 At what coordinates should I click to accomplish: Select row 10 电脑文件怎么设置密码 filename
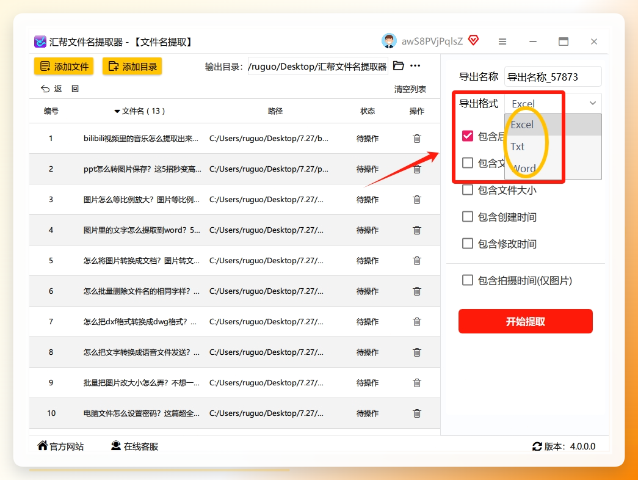point(142,413)
